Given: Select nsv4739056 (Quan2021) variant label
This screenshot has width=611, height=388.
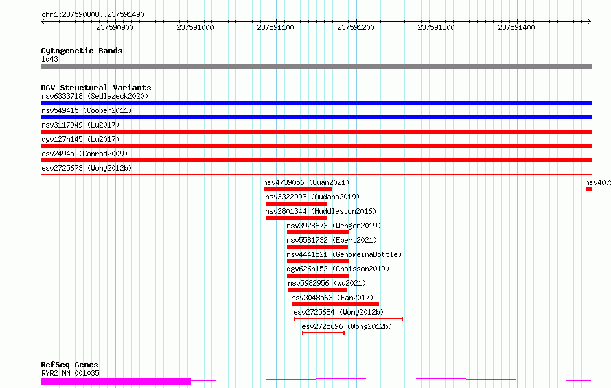Looking at the screenshot, I should point(306,182).
